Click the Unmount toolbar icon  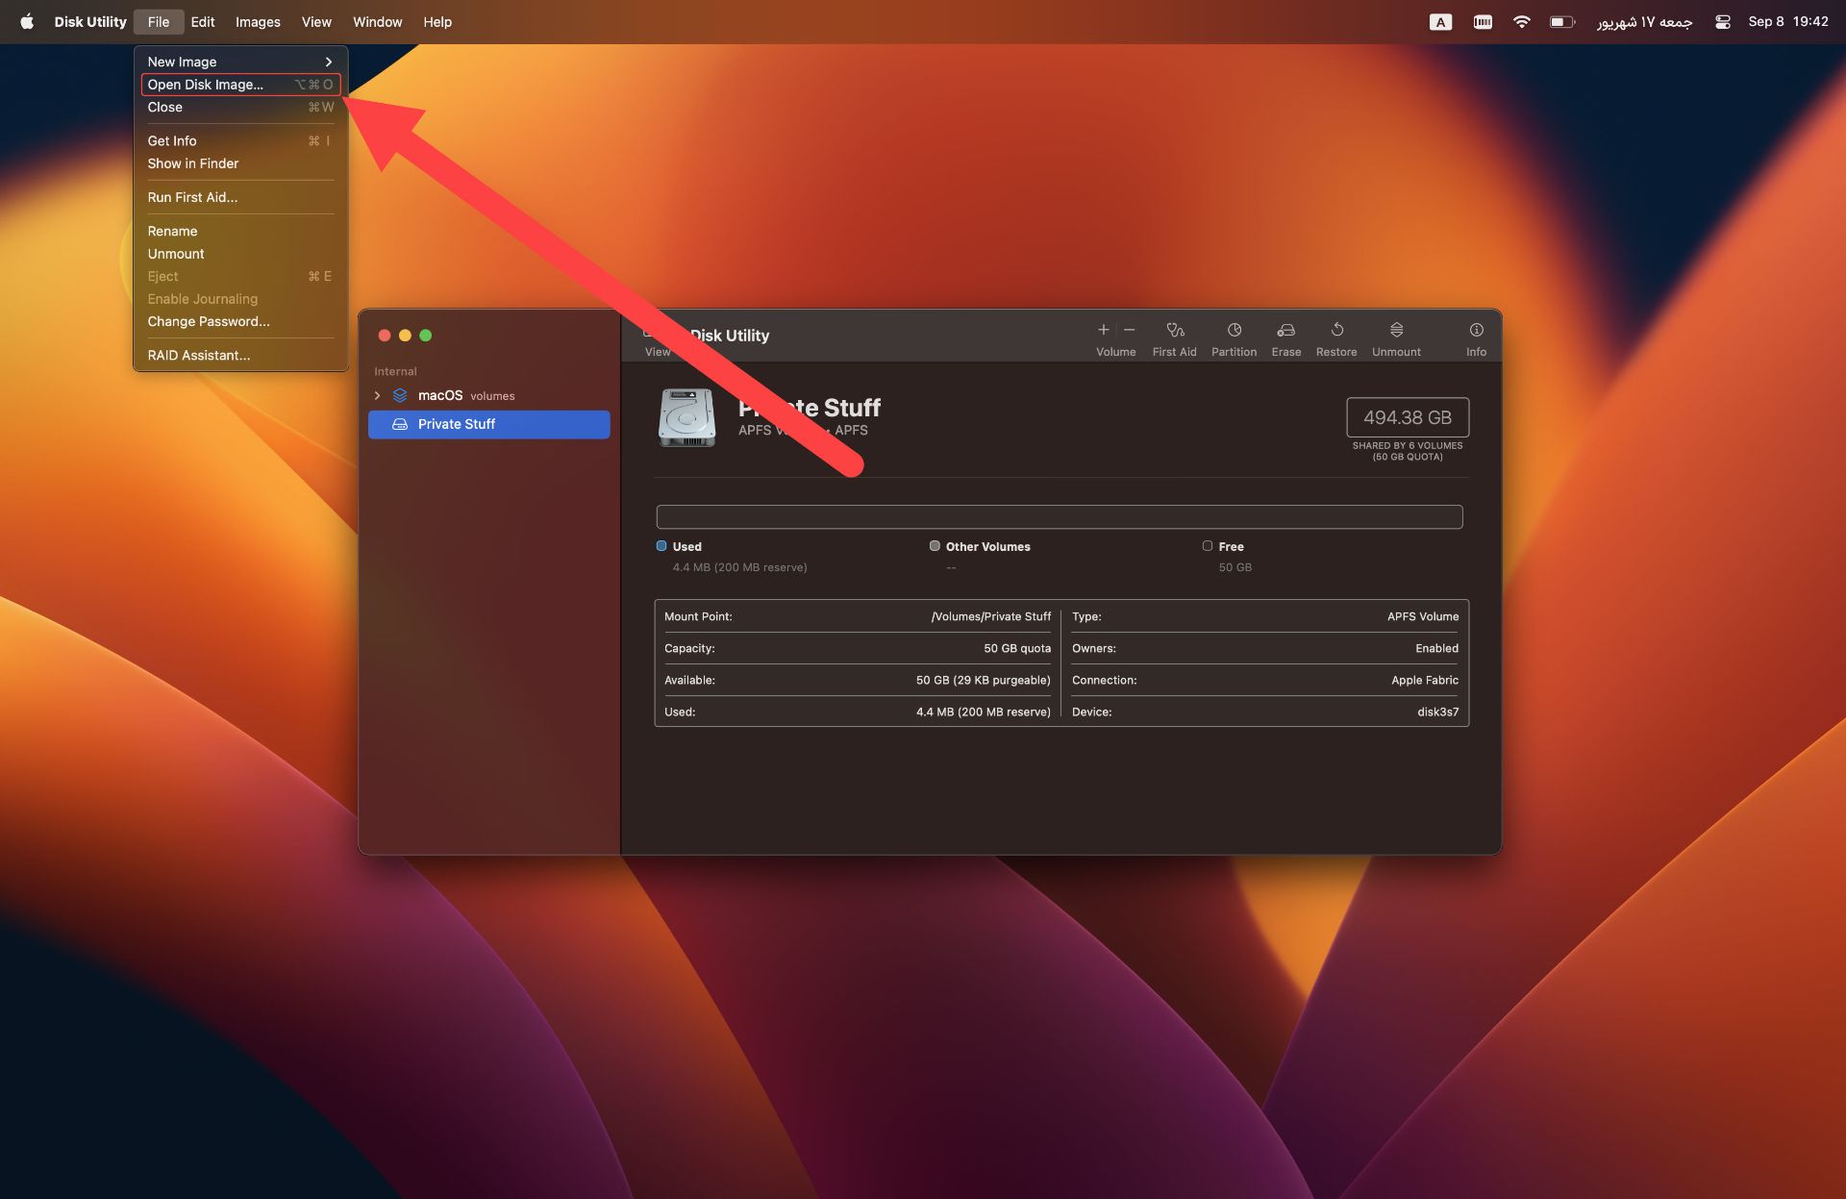point(1396,331)
